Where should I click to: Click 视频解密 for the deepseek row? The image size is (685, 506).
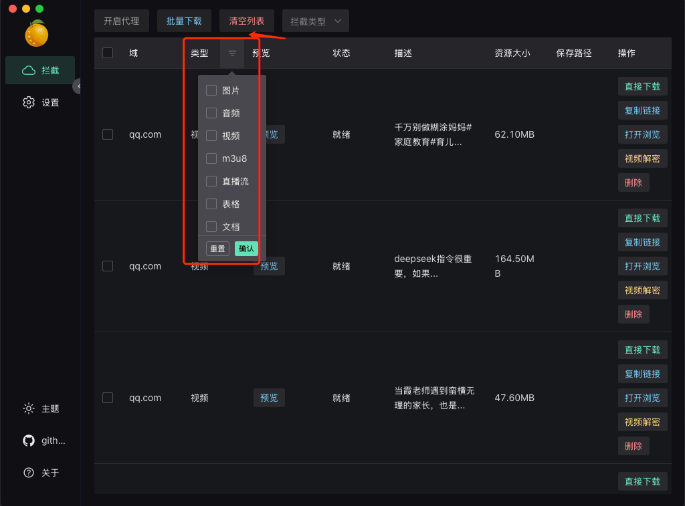click(x=642, y=290)
